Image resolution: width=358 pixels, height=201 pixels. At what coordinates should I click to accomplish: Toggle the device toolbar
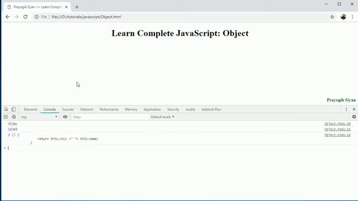(13, 109)
